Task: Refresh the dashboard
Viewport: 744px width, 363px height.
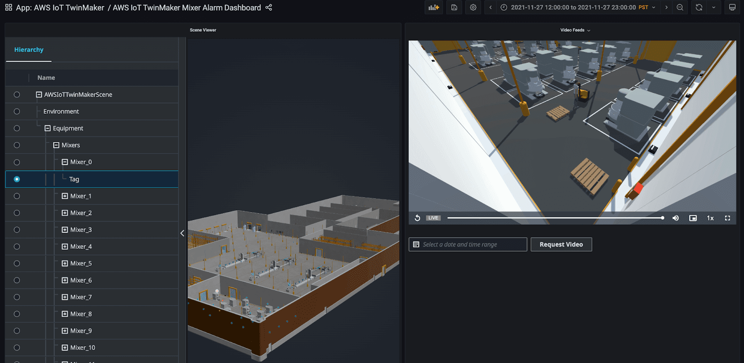Action: click(x=698, y=7)
